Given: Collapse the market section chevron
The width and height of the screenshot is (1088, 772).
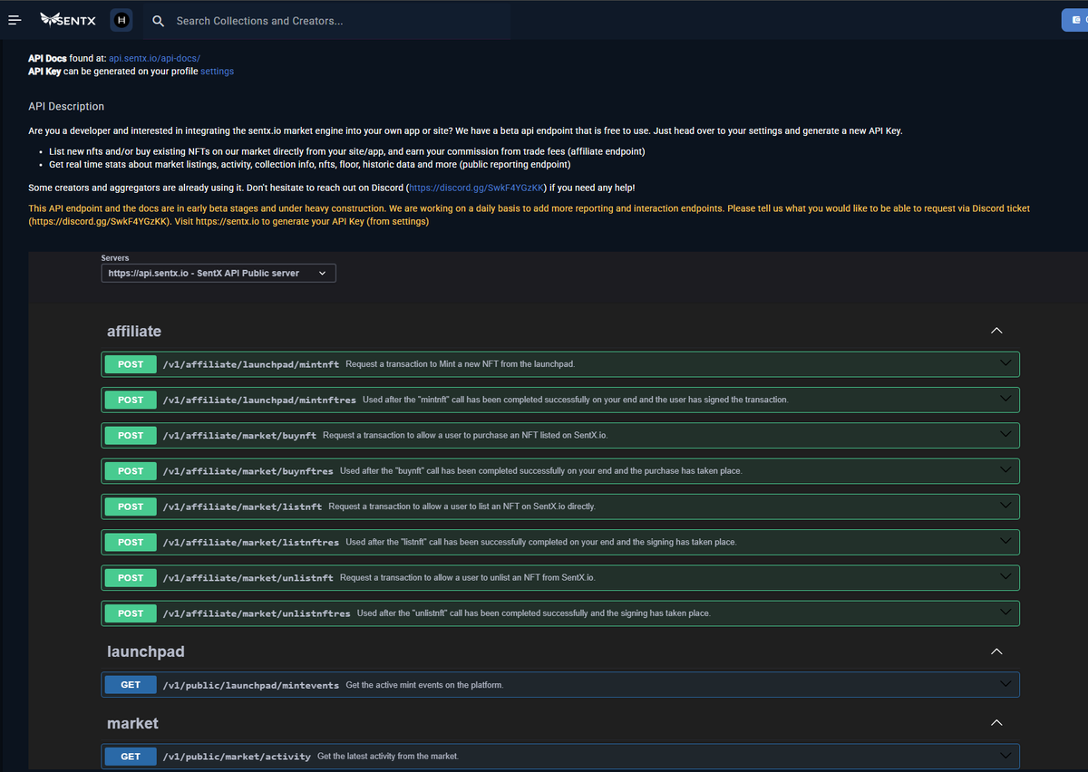Looking at the screenshot, I should [x=996, y=723].
